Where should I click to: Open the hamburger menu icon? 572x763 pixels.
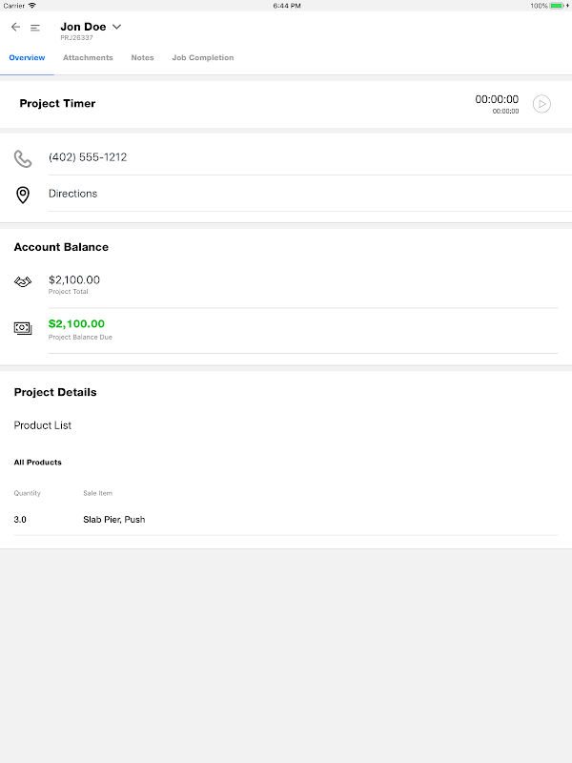click(x=35, y=28)
